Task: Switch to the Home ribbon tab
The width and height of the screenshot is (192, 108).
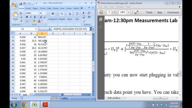Action: pos(22,8)
